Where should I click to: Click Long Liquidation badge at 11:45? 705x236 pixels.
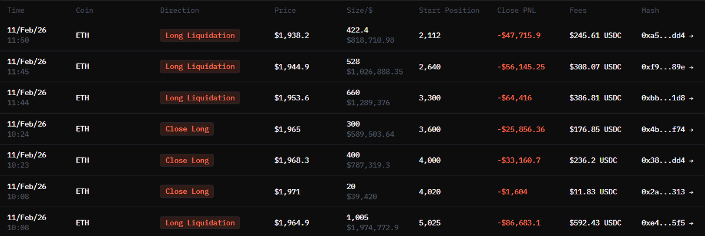(200, 66)
